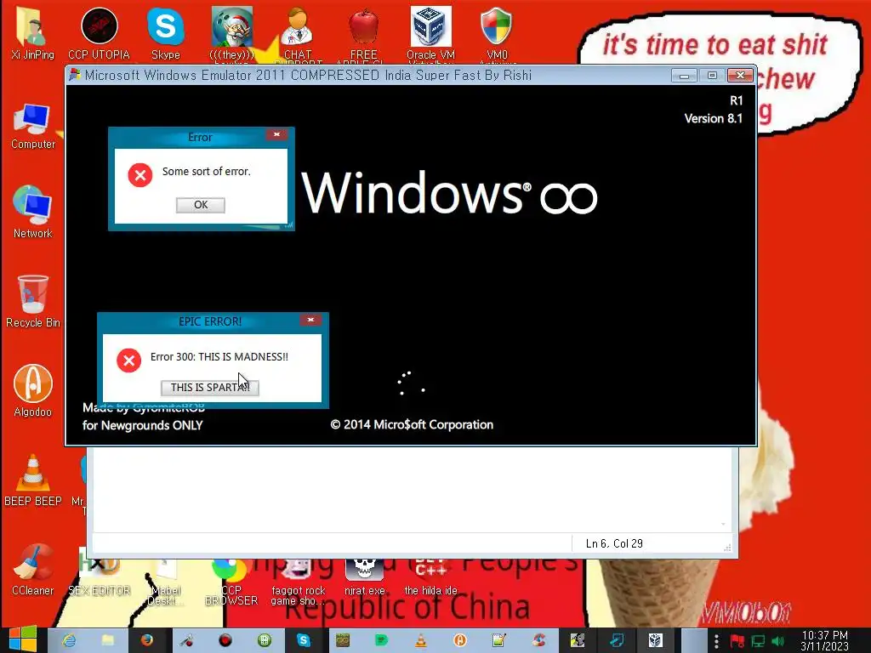The image size is (871, 653).
Task: Open the taskbar clock showing 10:37 PM
Action: [825, 641]
